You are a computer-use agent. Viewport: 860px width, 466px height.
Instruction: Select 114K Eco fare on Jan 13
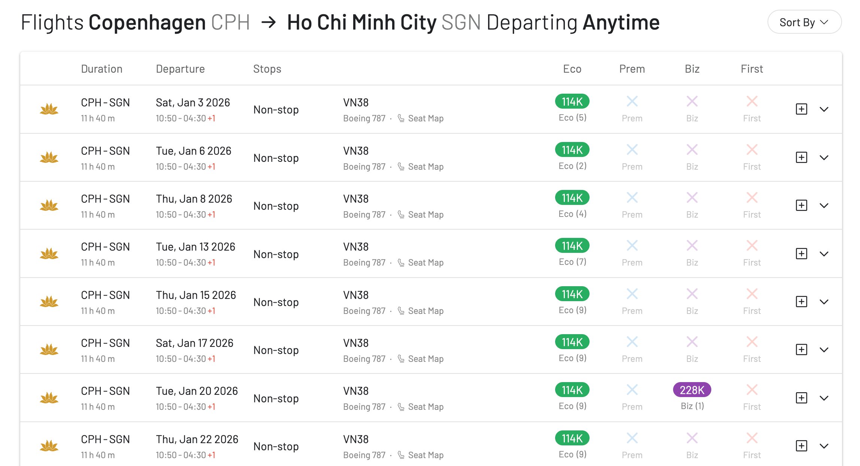pos(572,246)
